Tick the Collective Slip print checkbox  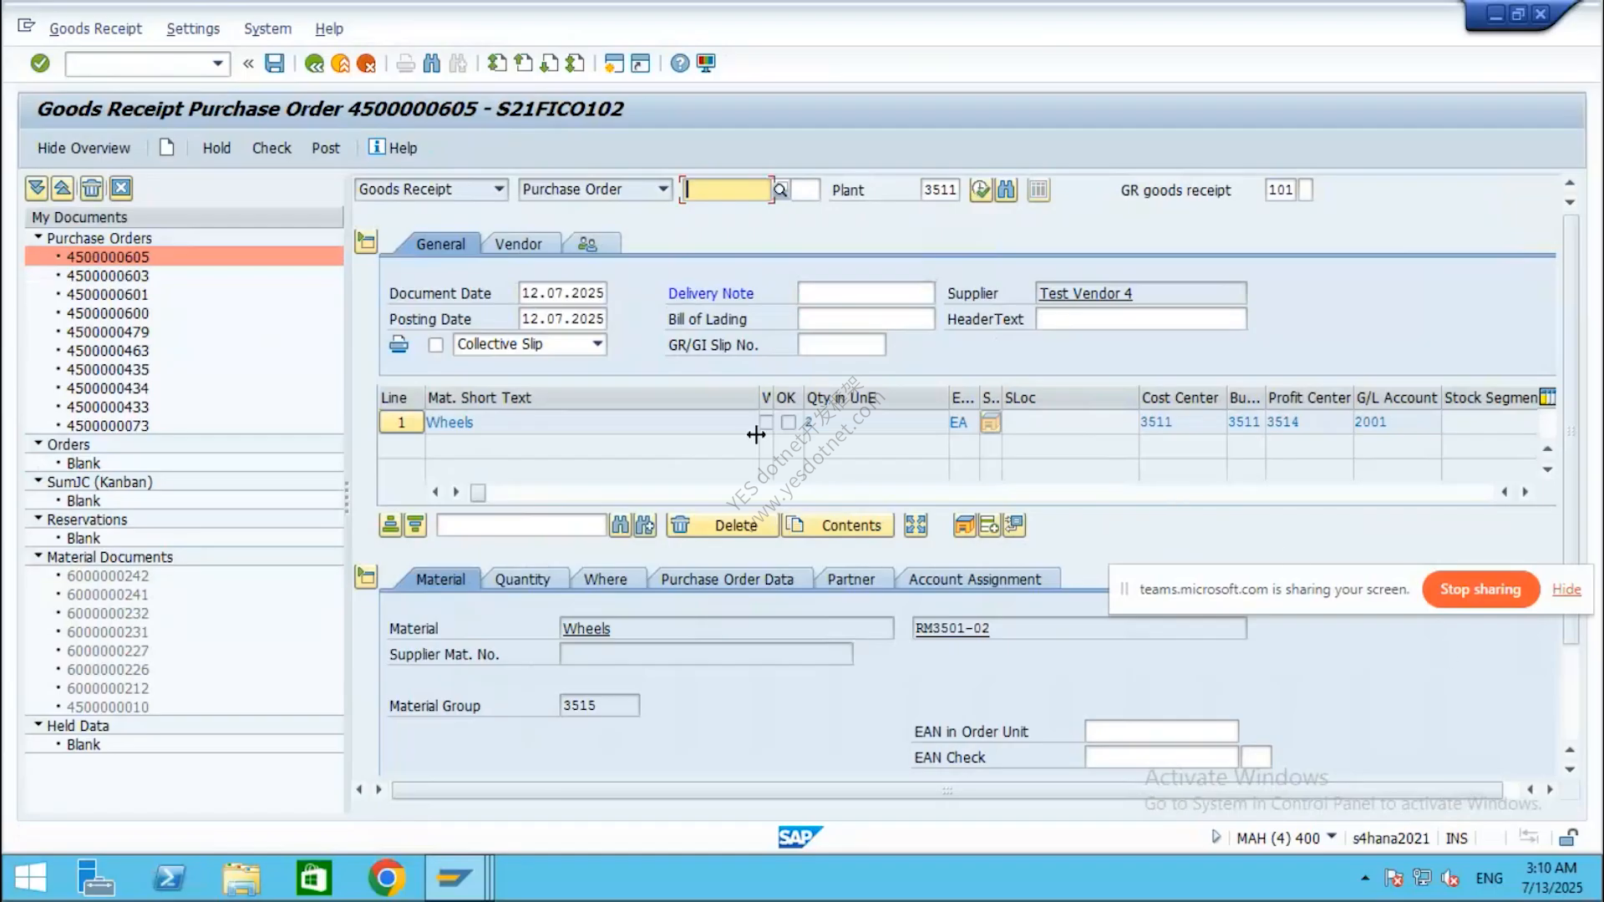pos(435,345)
